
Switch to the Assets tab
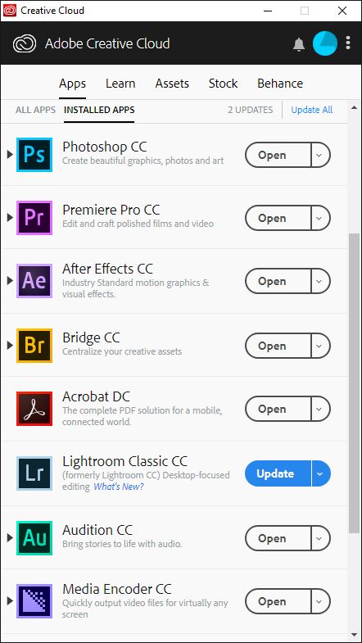point(172,84)
